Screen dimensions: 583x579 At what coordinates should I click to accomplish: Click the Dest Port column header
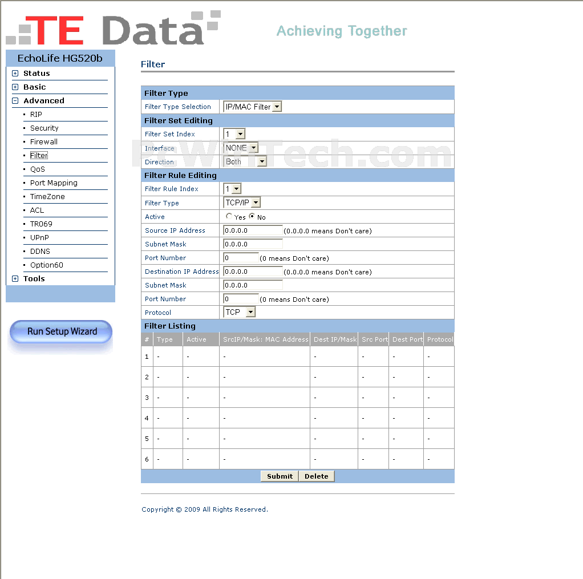407,339
